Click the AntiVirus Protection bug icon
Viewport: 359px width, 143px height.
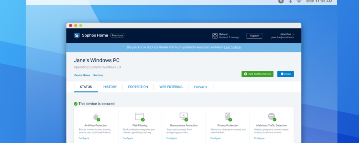96,117
